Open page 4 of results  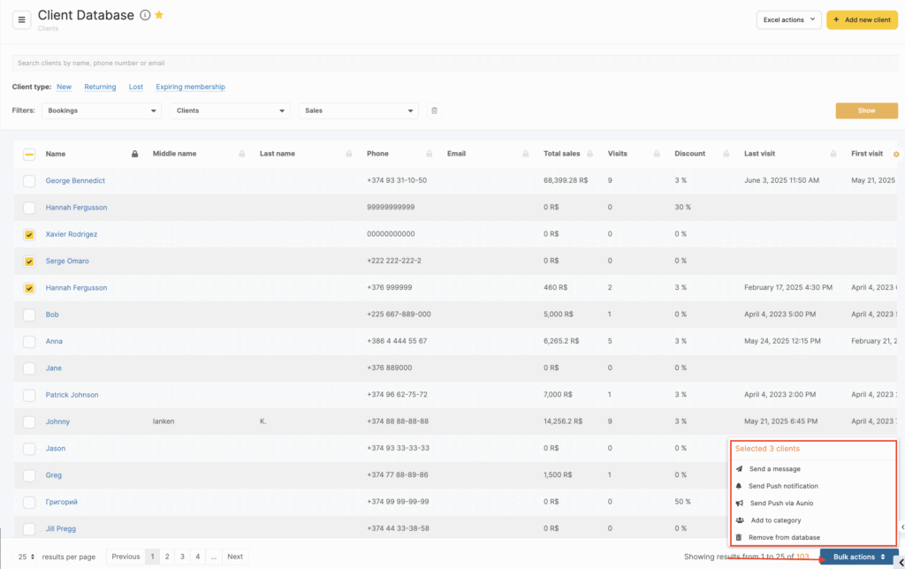(x=197, y=557)
